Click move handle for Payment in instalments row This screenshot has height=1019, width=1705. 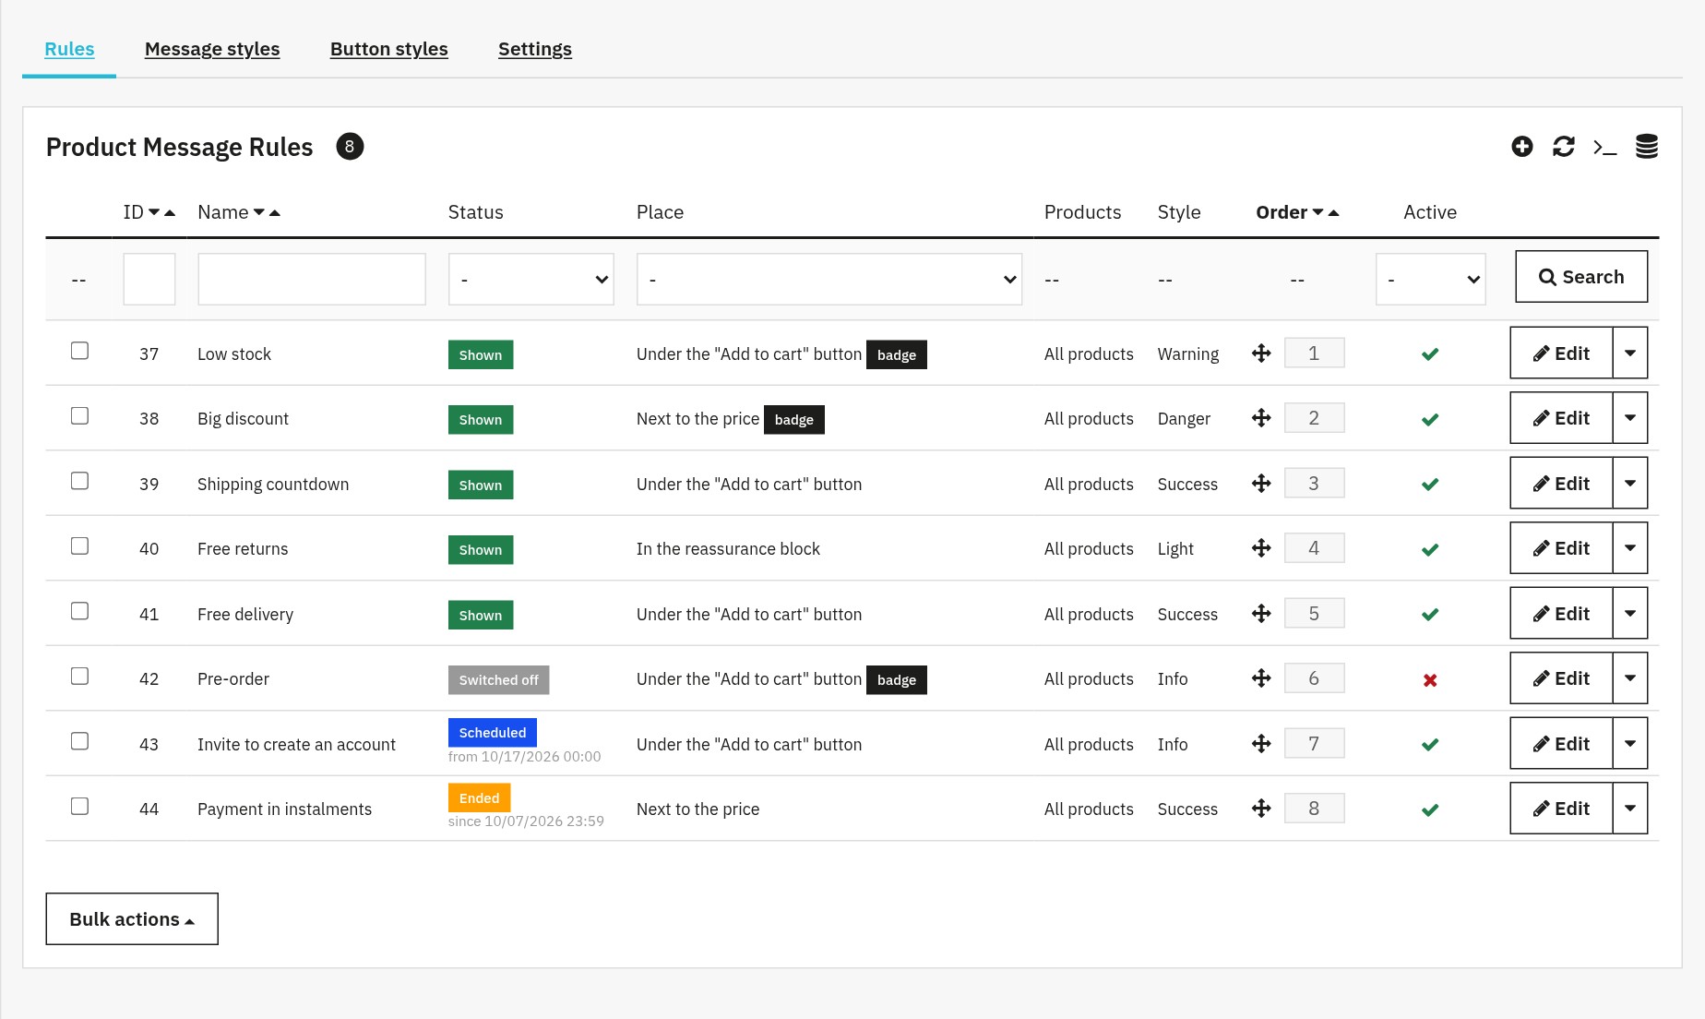pyautogui.click(x=1261, y=809)
